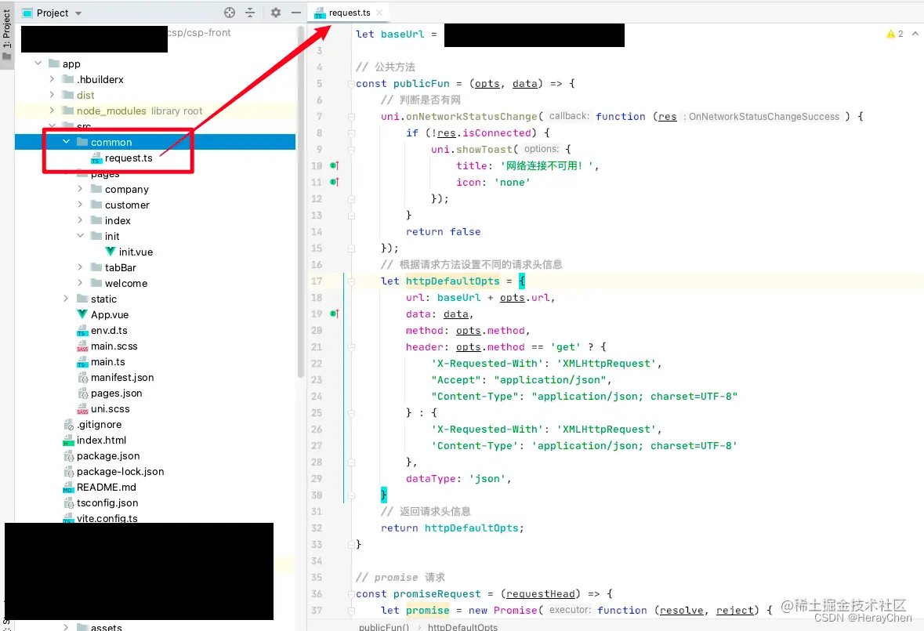924x631 pixels.
Task: Open init.vue file
Action: (136, 252)
